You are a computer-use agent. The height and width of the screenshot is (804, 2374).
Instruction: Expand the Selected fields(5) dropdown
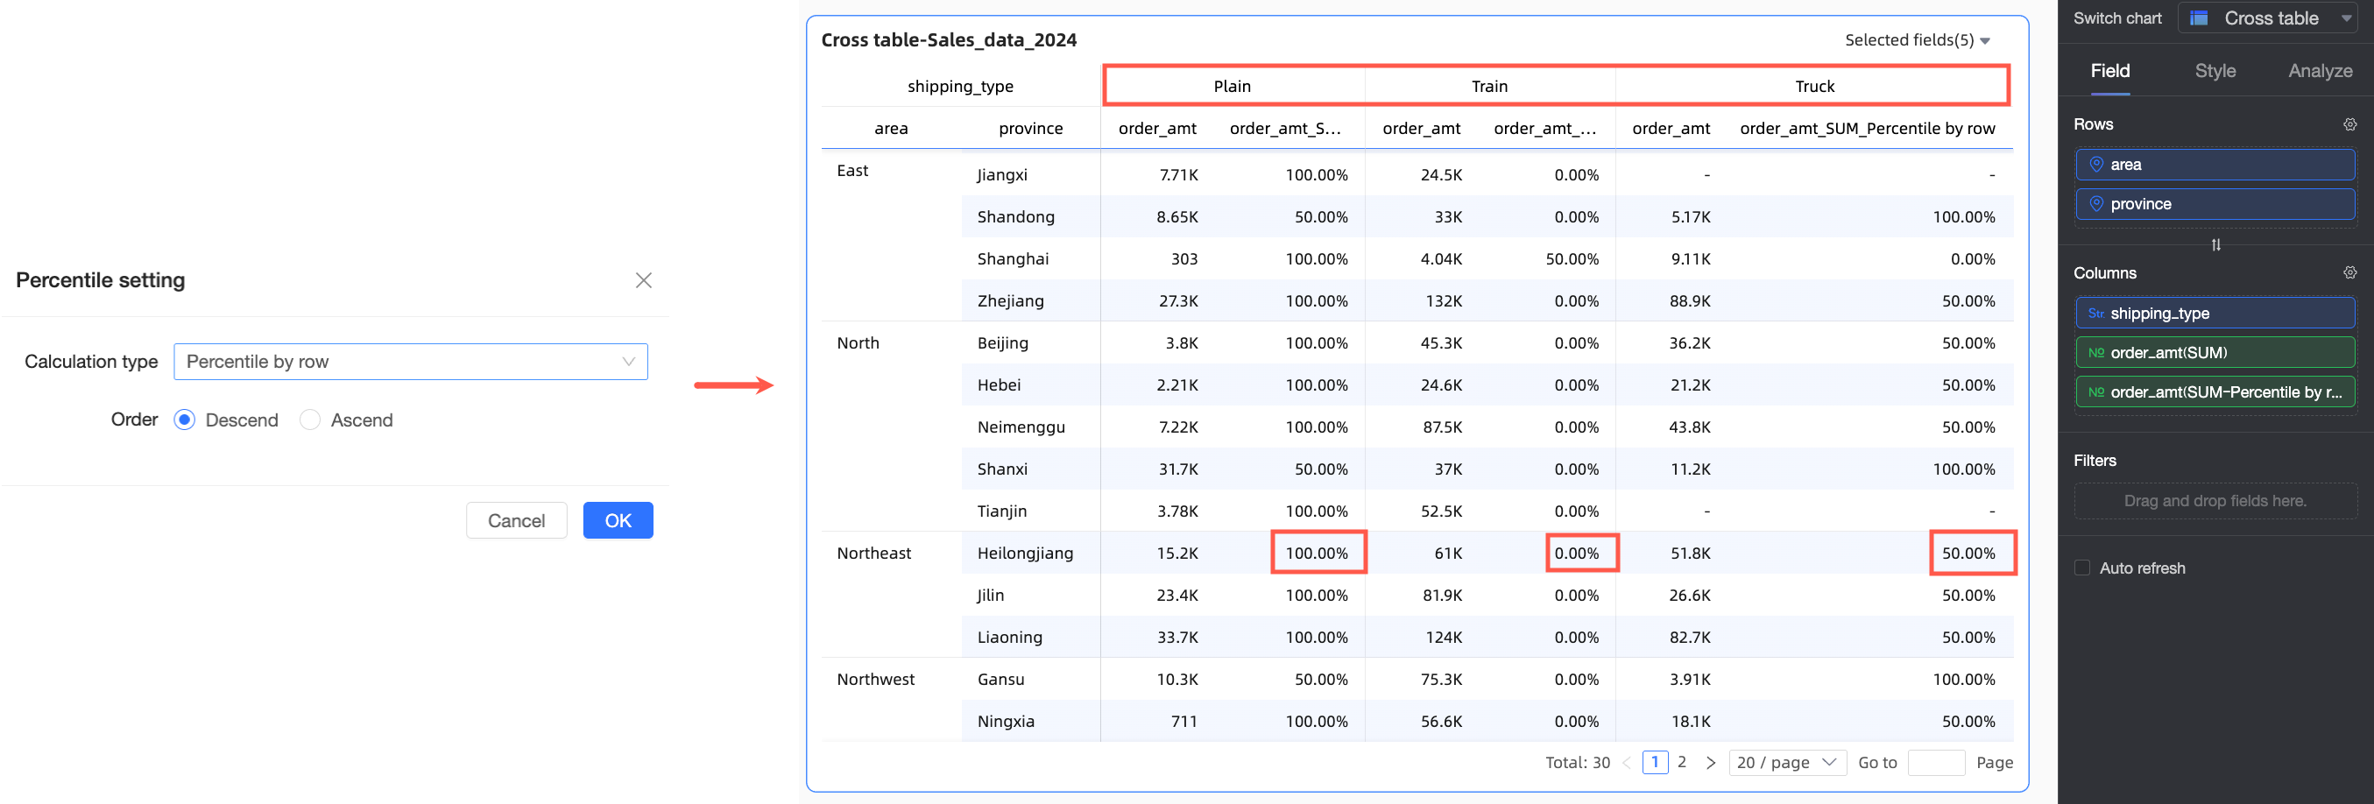coord(1917,39)
